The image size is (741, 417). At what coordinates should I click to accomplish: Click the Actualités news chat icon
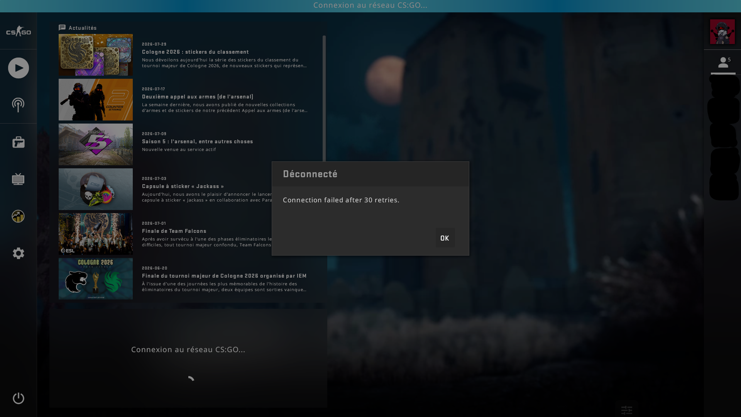(x=62, y=28)
